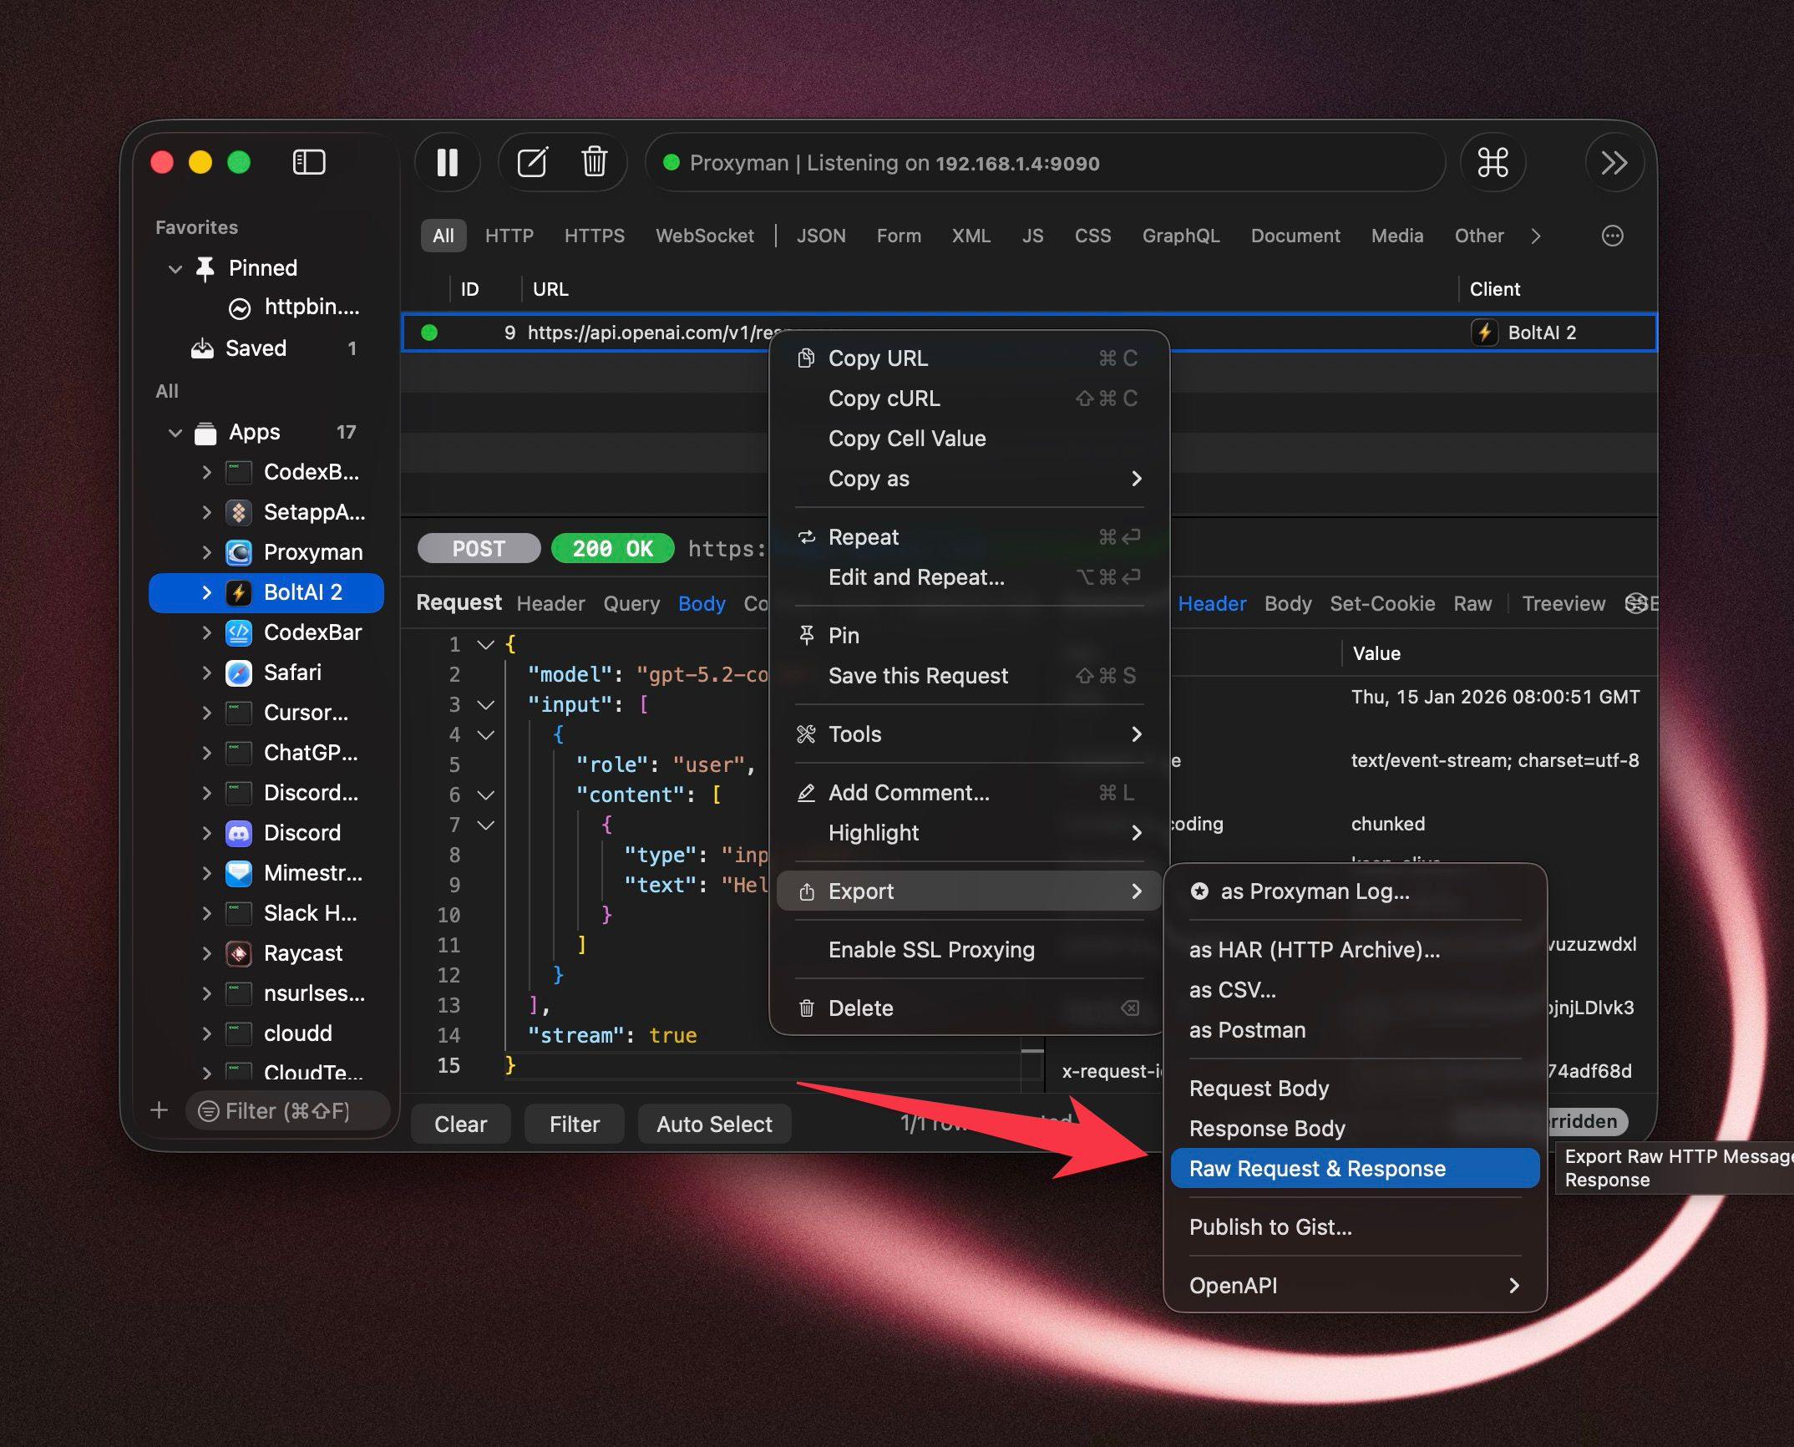The width and height of the screenshot is (1794, 1447).
Task: Select the BoltAI 2 app in the sidebar
Action: (302, 592)
